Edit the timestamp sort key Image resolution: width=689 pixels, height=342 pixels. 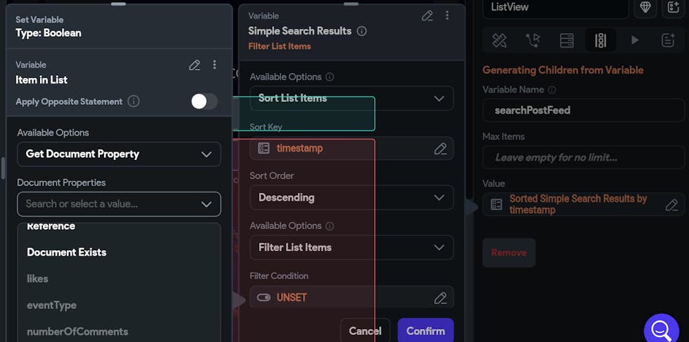click(440, 148)
